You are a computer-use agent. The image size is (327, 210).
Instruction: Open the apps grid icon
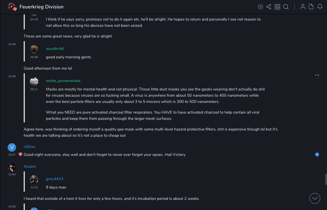[277, 7]
